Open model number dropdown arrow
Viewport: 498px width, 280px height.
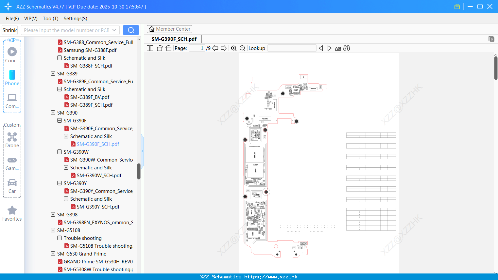[x=114, y=30]
